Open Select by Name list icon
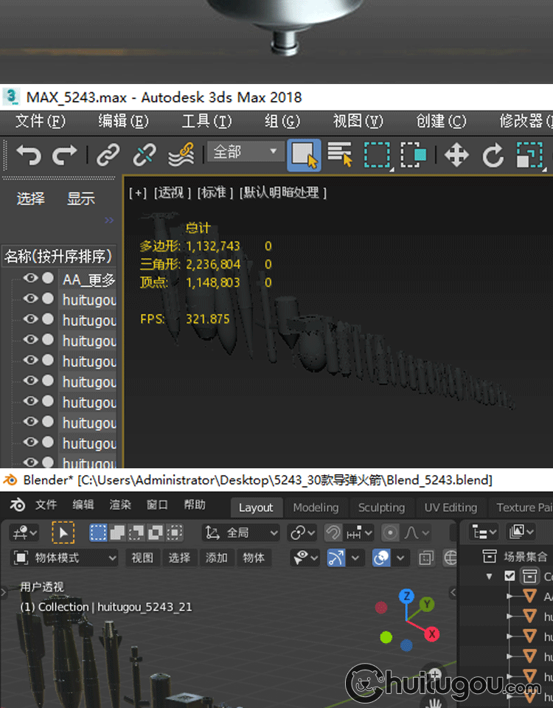Viewport: 553px width, 708px height. 340,155
